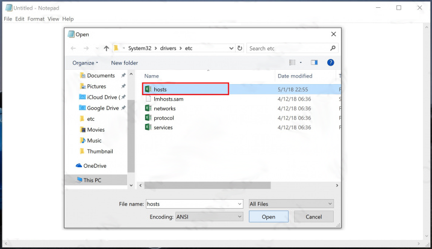Click chevron after drivers in path

click(181, 48)
